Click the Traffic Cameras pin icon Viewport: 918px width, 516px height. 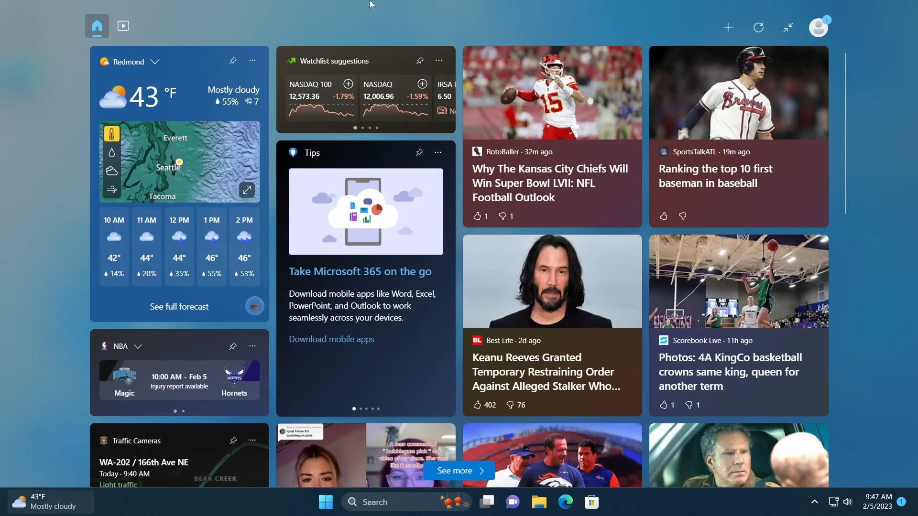232,441
